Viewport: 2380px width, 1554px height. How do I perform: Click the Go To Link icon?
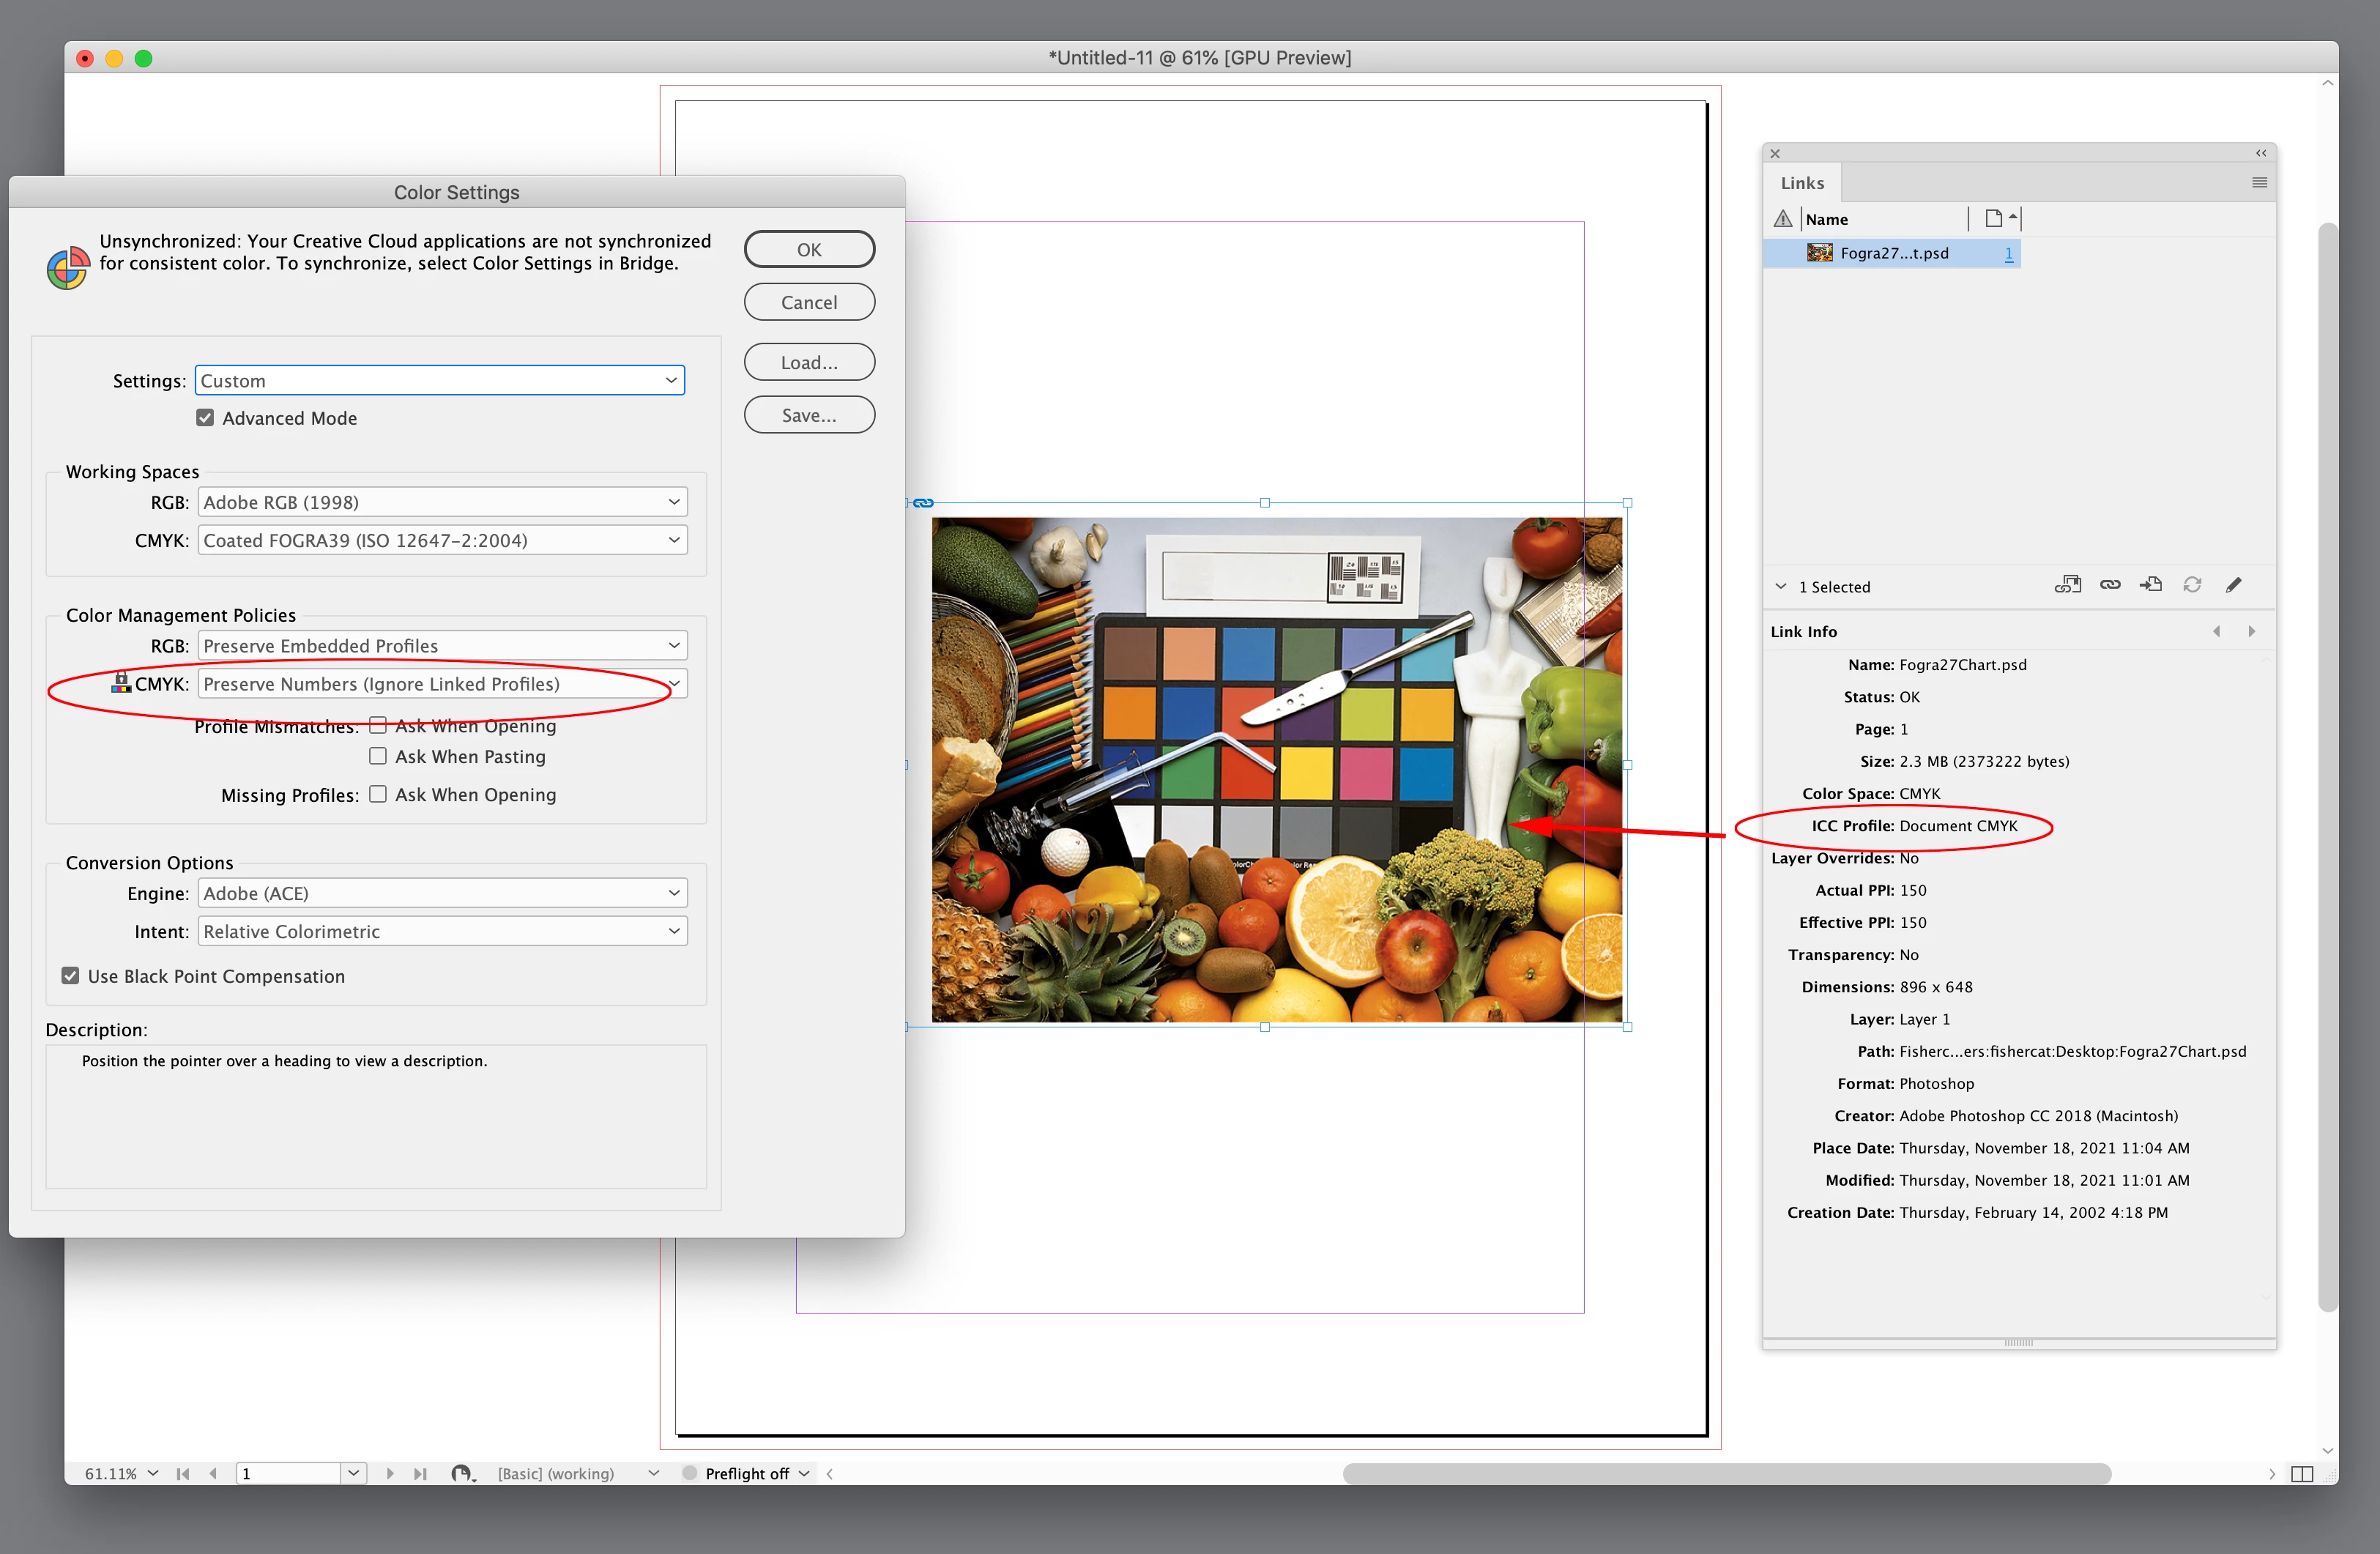tap(2151, 585)
